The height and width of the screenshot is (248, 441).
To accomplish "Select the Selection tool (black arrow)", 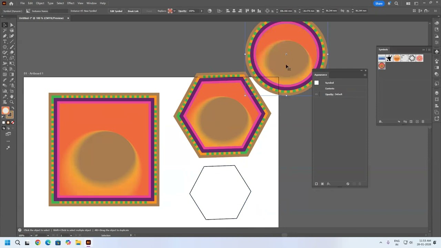I will click(5, 25).
